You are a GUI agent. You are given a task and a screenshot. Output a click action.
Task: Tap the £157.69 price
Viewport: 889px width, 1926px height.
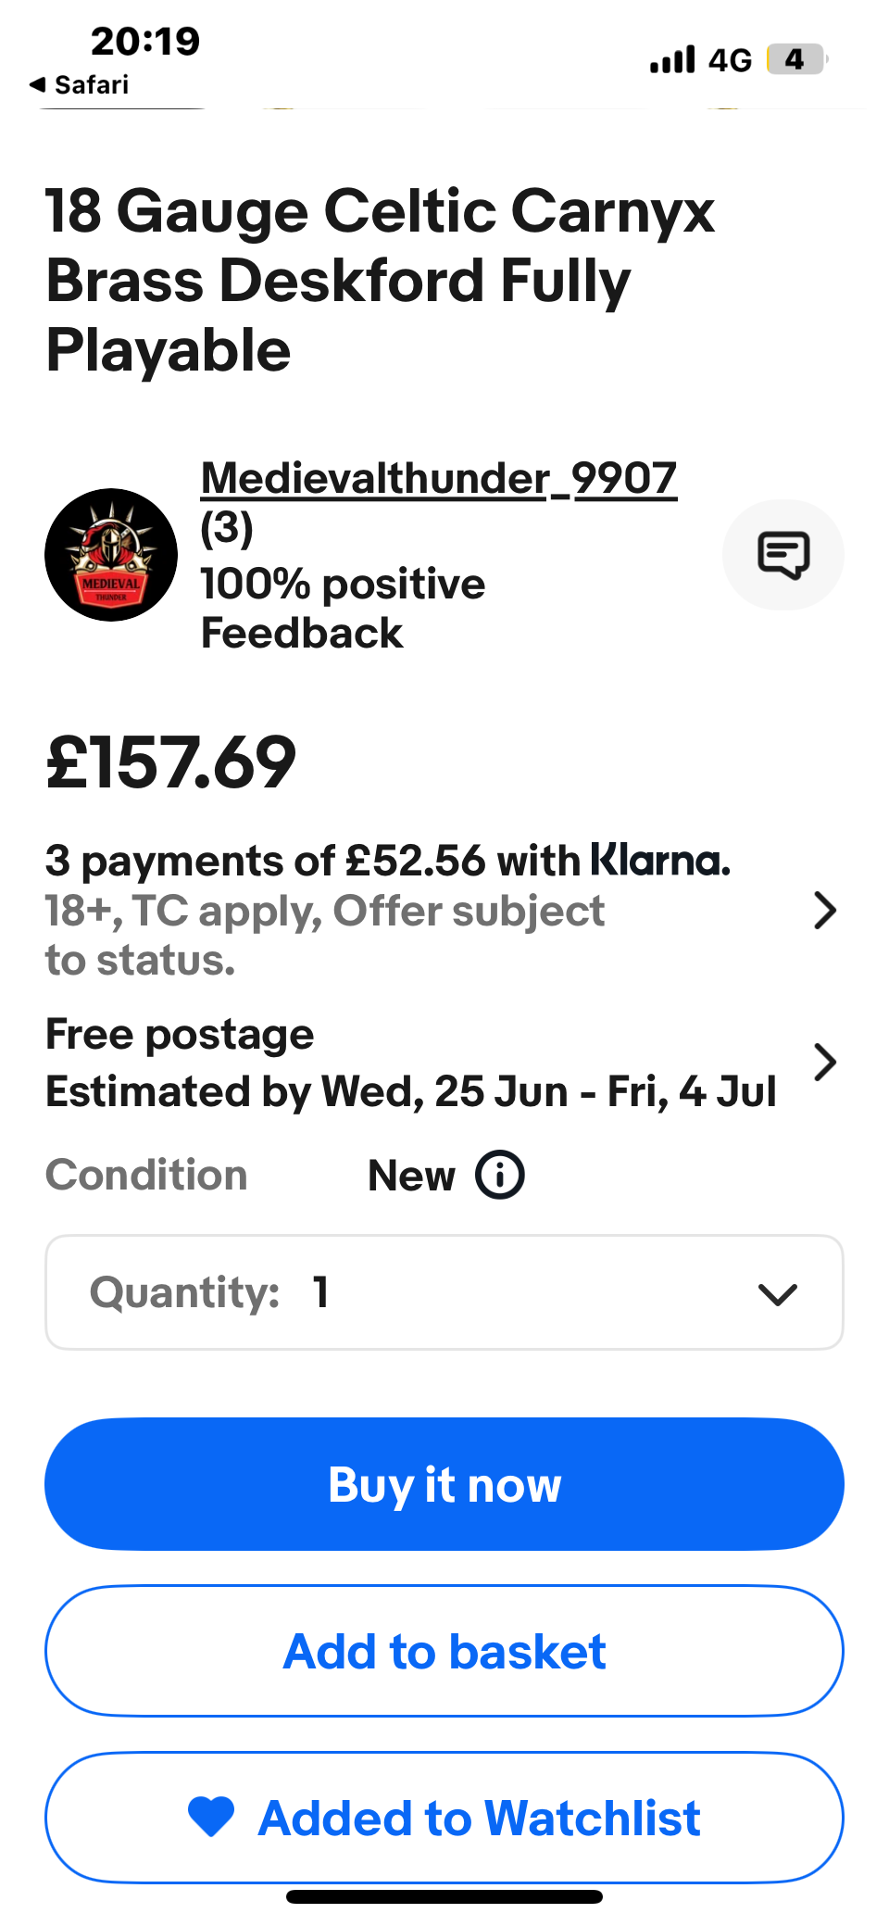[x=171, y=762]
